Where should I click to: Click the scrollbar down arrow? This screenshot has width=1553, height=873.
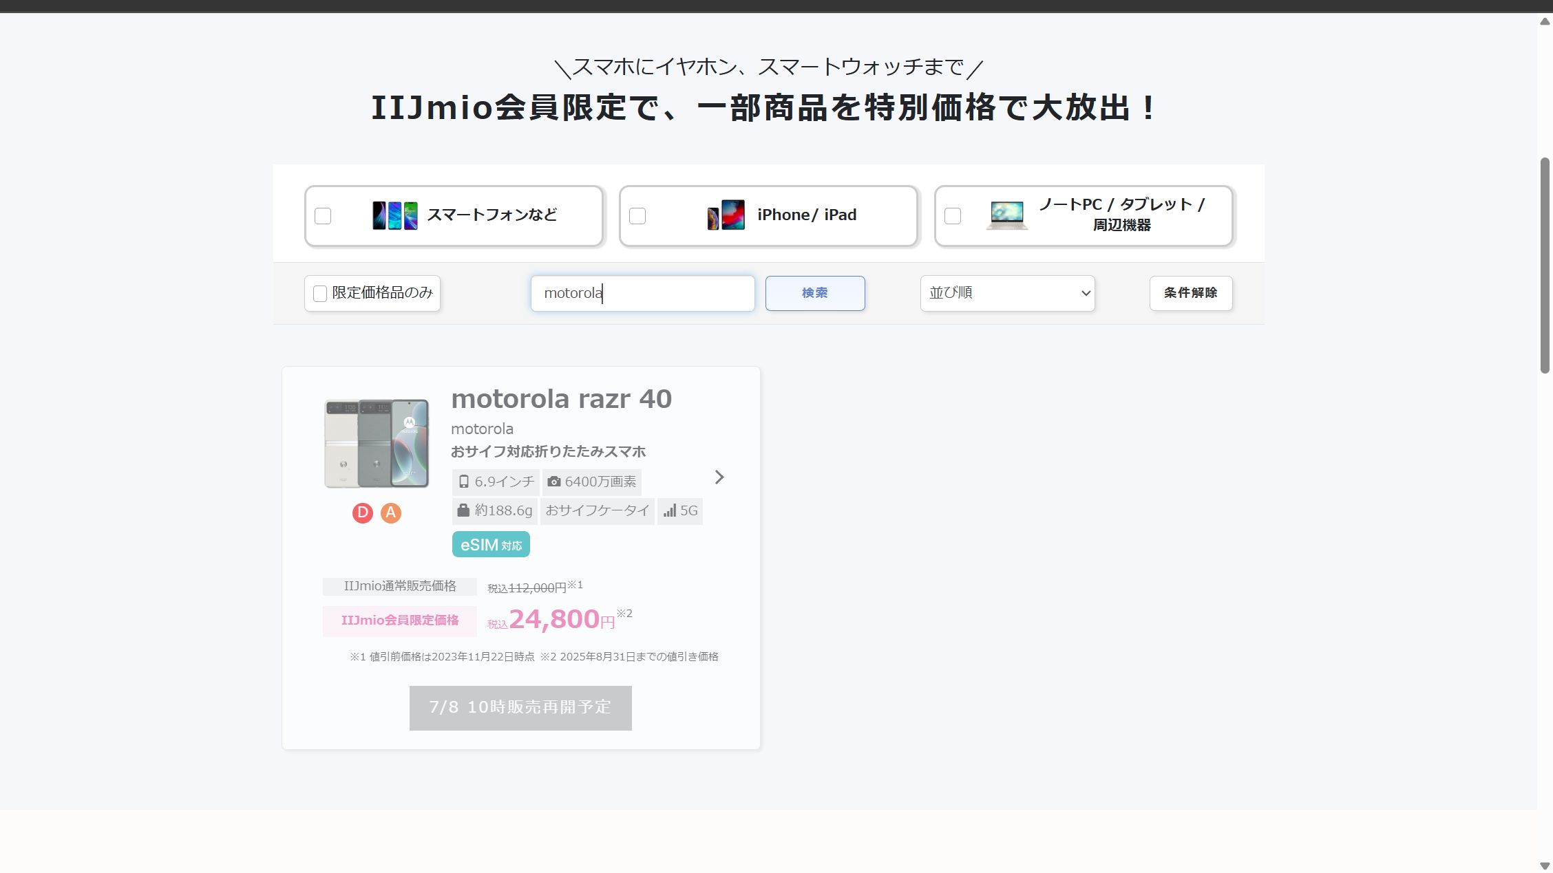click(x=1545, y=865)
